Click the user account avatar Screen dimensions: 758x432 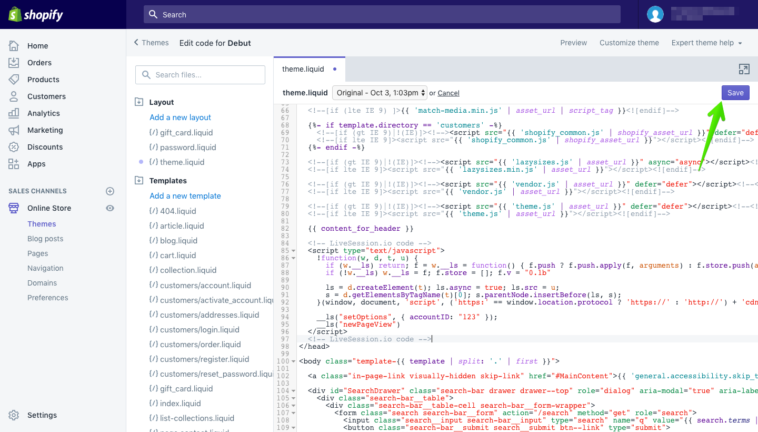[655, 14]
